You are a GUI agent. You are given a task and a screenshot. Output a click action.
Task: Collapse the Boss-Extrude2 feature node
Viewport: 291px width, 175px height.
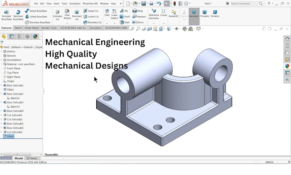pyautogui.click(x=1, y=94)
